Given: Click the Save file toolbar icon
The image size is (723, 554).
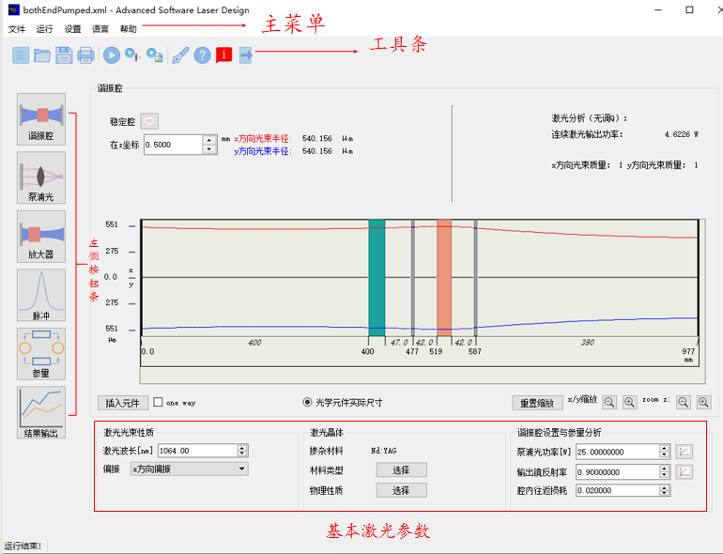Looking at the screenshot, I should pos(64,55).
